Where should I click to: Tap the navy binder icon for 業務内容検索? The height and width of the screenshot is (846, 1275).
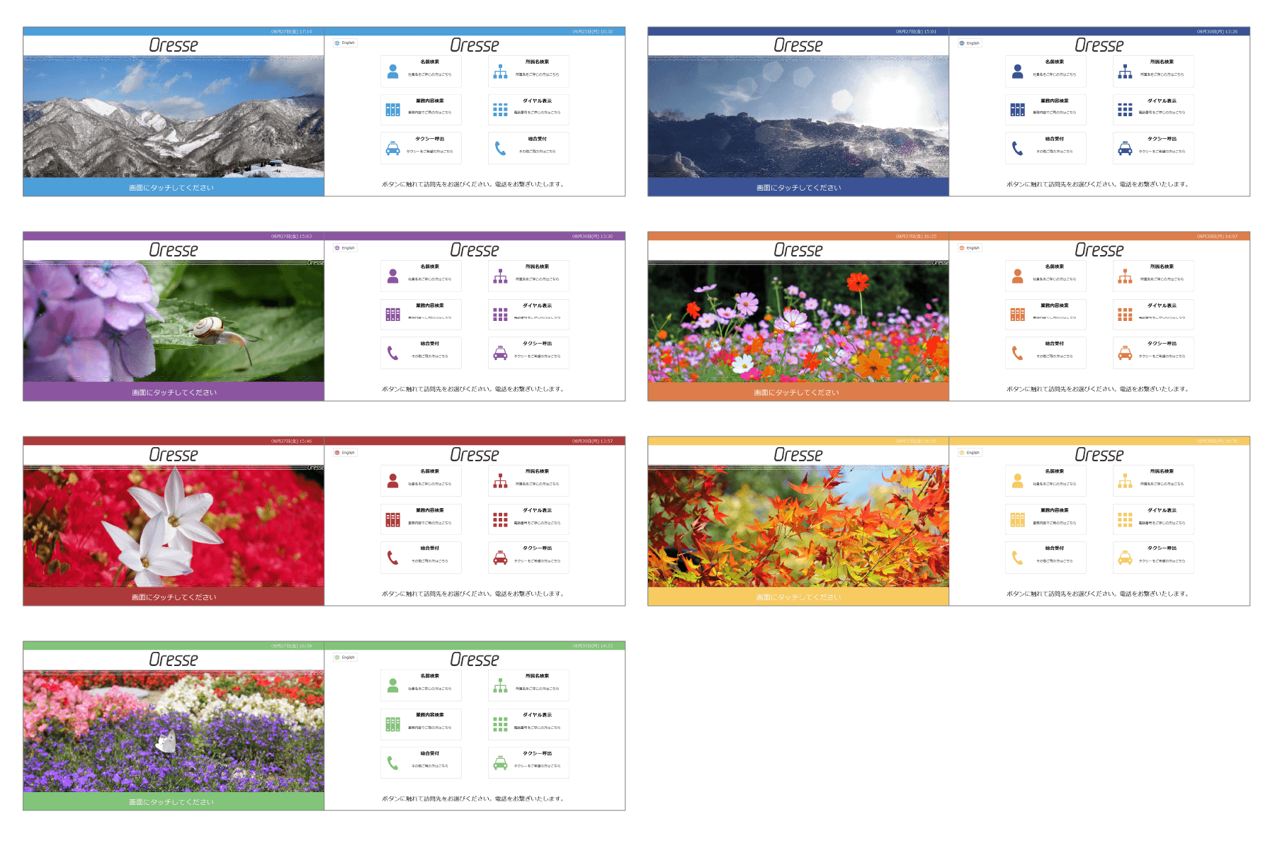tap(1018, 110)
